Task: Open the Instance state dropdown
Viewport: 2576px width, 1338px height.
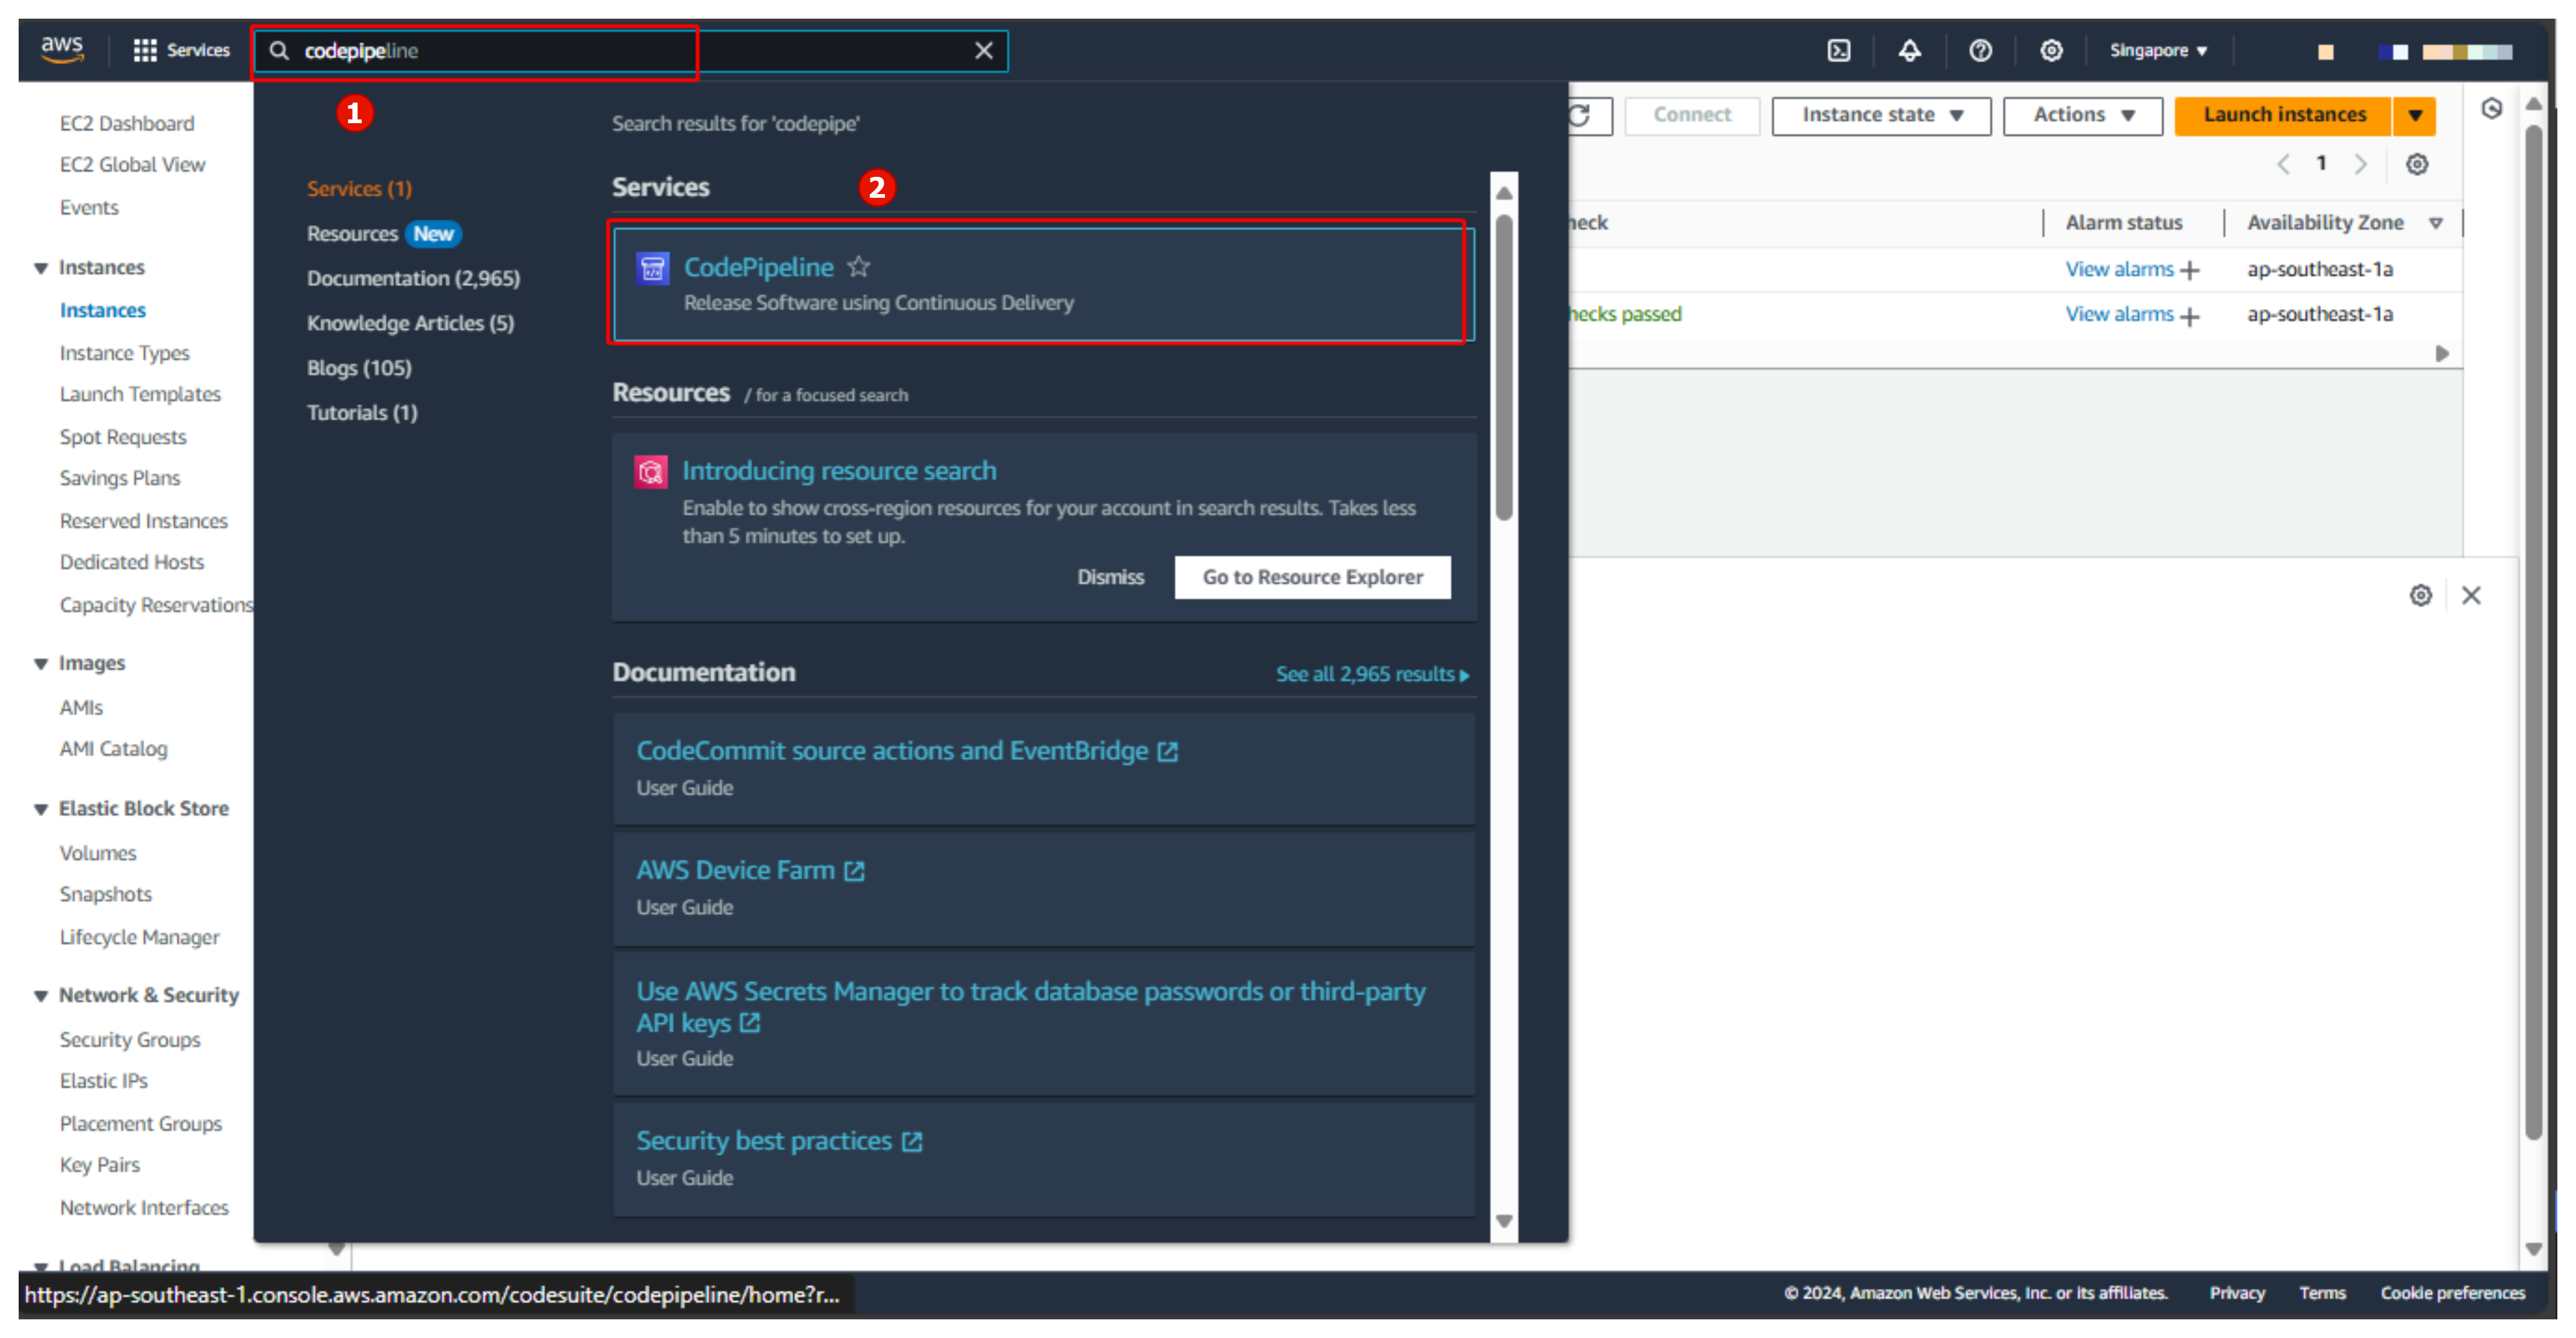Action: coord(1881,115)
